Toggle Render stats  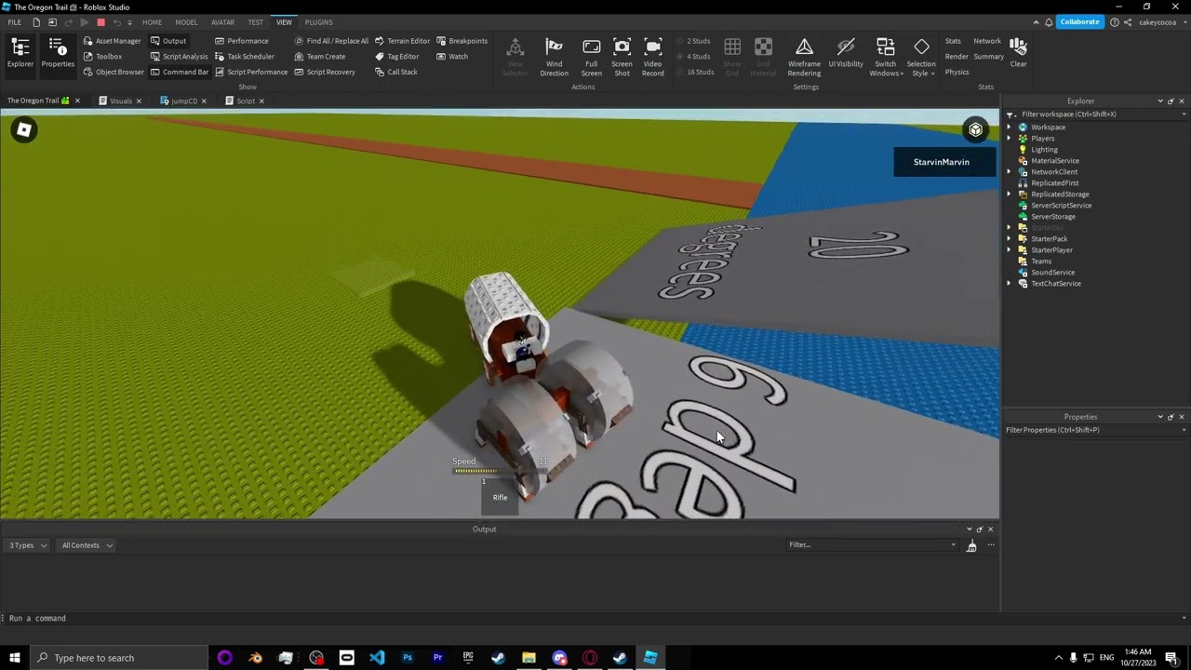point(957,56)
